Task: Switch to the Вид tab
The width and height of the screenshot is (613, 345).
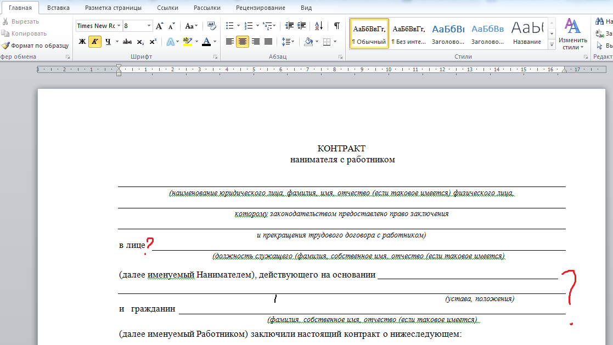Action: tap(306, 8)
